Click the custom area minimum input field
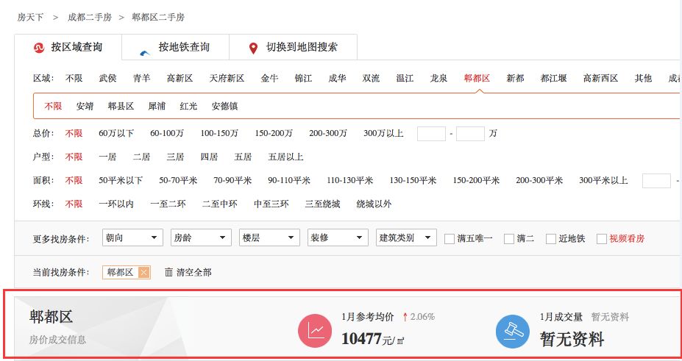 656,181
